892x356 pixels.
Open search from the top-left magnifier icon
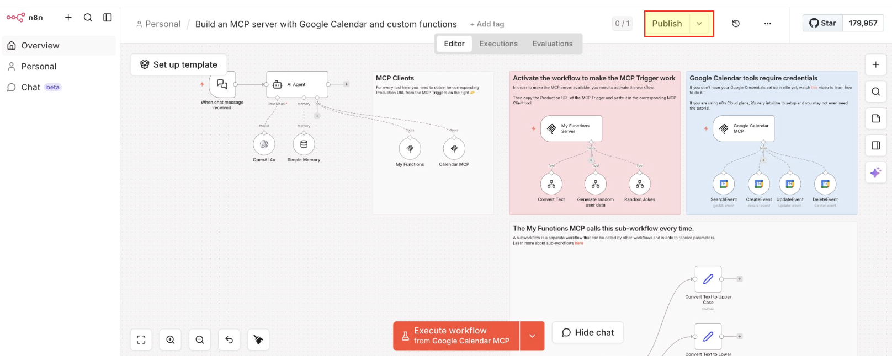(88, 18)
